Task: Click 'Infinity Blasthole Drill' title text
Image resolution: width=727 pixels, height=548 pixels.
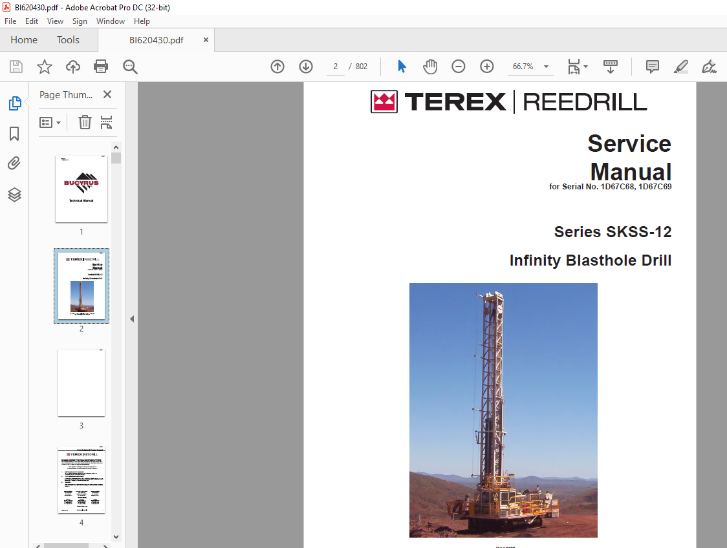Action: [x=591, y=260]
